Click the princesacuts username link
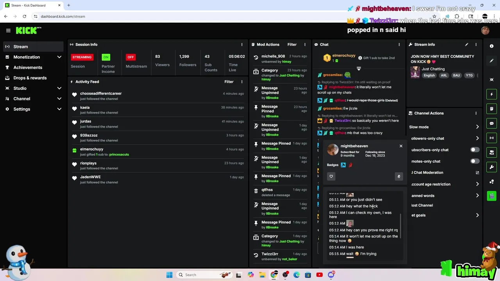This screenshot has width=500, height=281. pos(119,155)
